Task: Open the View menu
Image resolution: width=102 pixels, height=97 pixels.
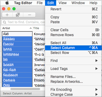Action: [x=63, y=3]
